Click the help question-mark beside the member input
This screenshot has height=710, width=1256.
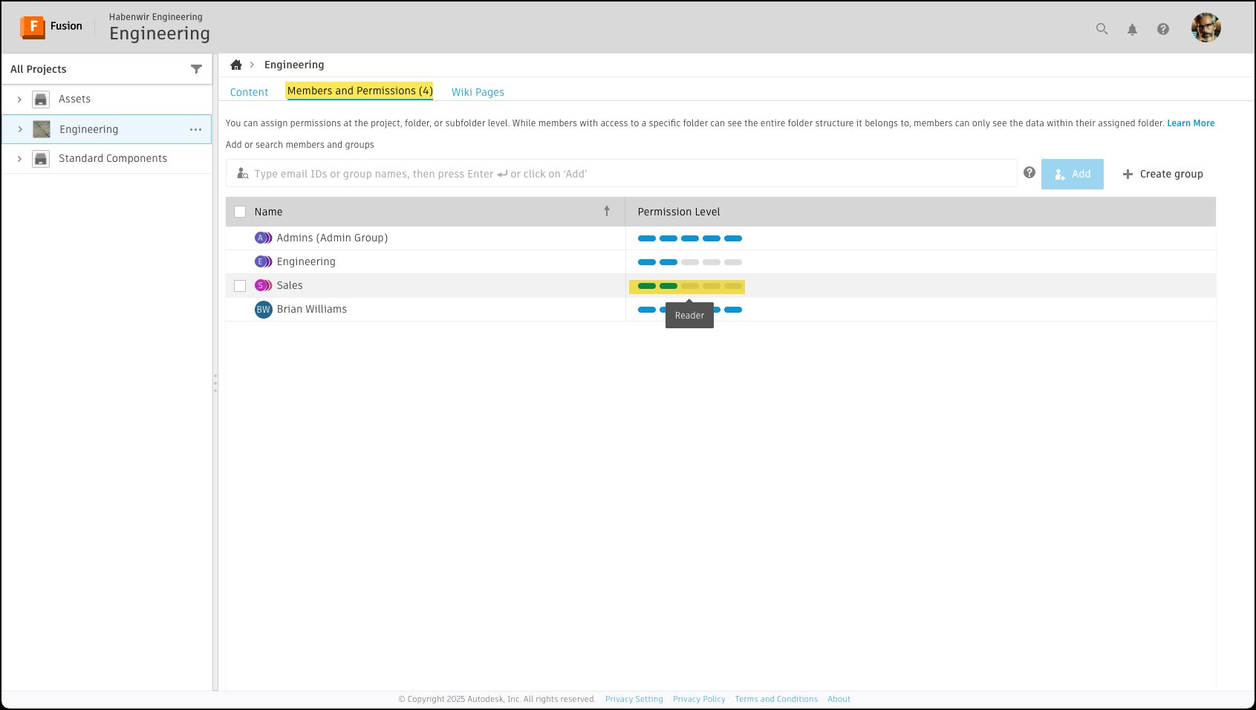[x=1029, y=172]
